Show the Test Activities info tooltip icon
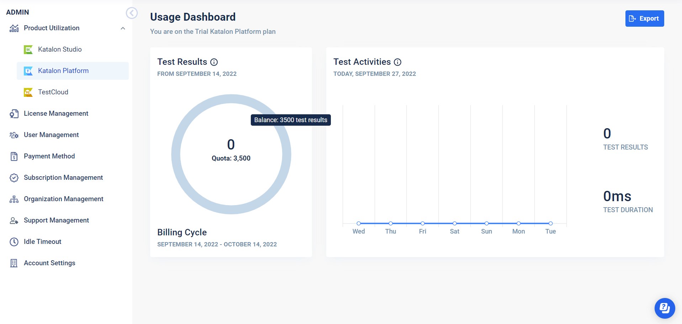The image size is (682, 324). (x=398, y=62)
